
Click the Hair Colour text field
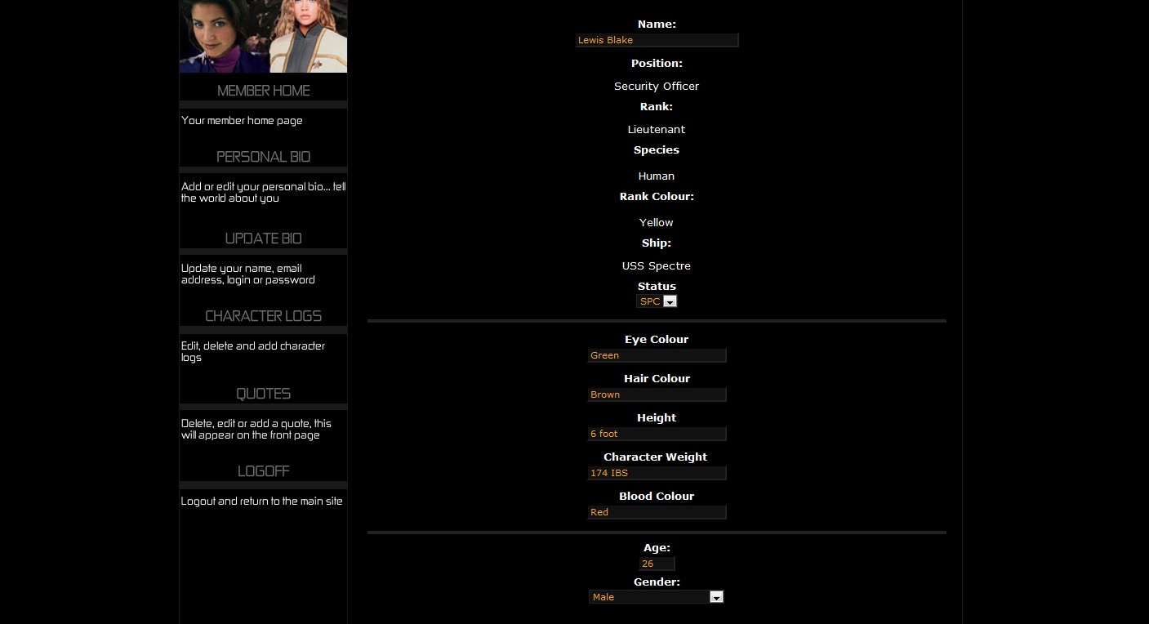pyautogui.click(x=657, y=394)
